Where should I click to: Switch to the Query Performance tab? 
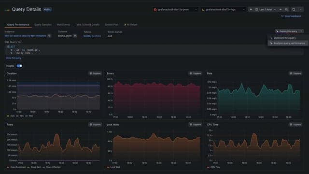(18, 25)
